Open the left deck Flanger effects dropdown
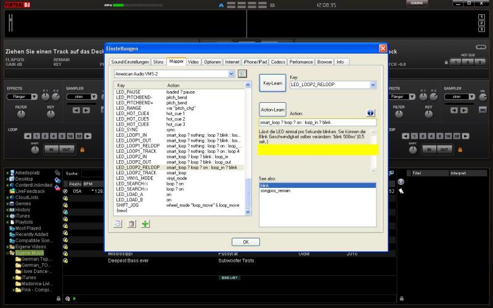Image resolution: width=493 pixels, height=308 pixels. coord(22,97)
